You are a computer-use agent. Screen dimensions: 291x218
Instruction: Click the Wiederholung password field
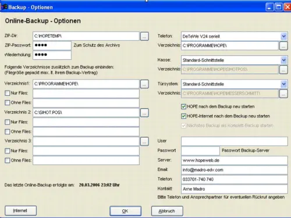point(52,55)
